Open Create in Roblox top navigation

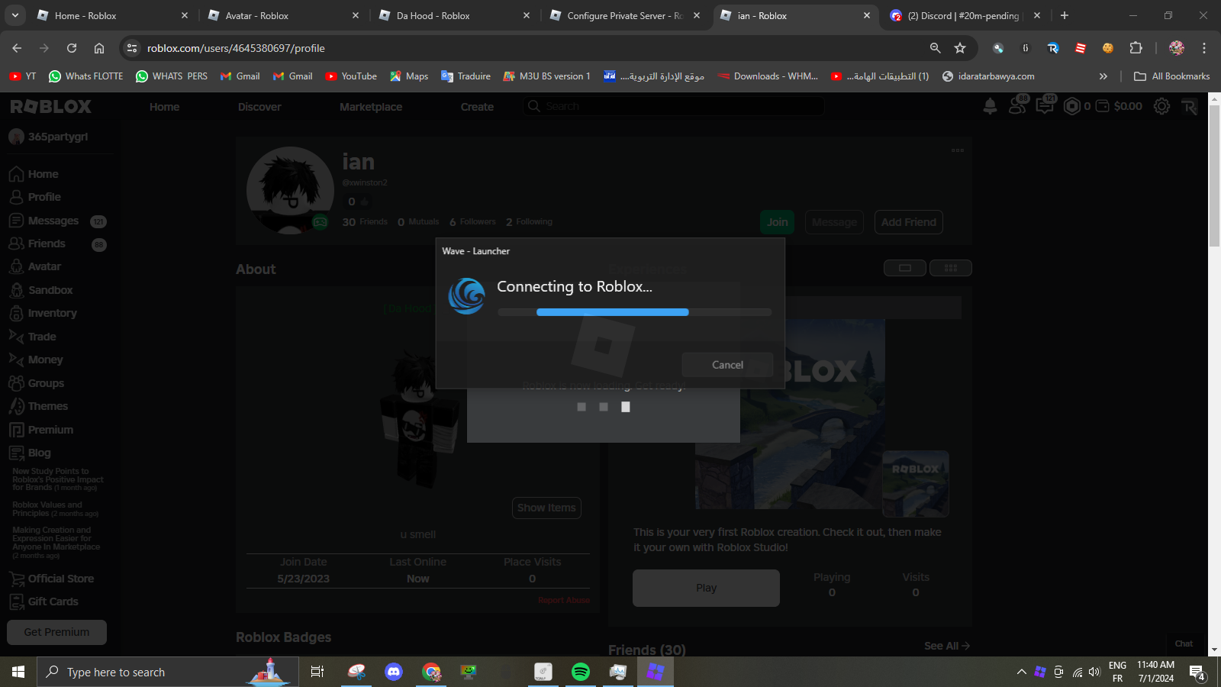click(477, 107)
